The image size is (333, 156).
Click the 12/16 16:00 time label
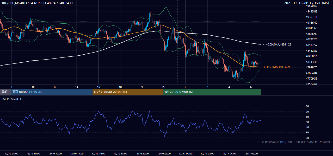pyautogui.click(x=98, y=154)
